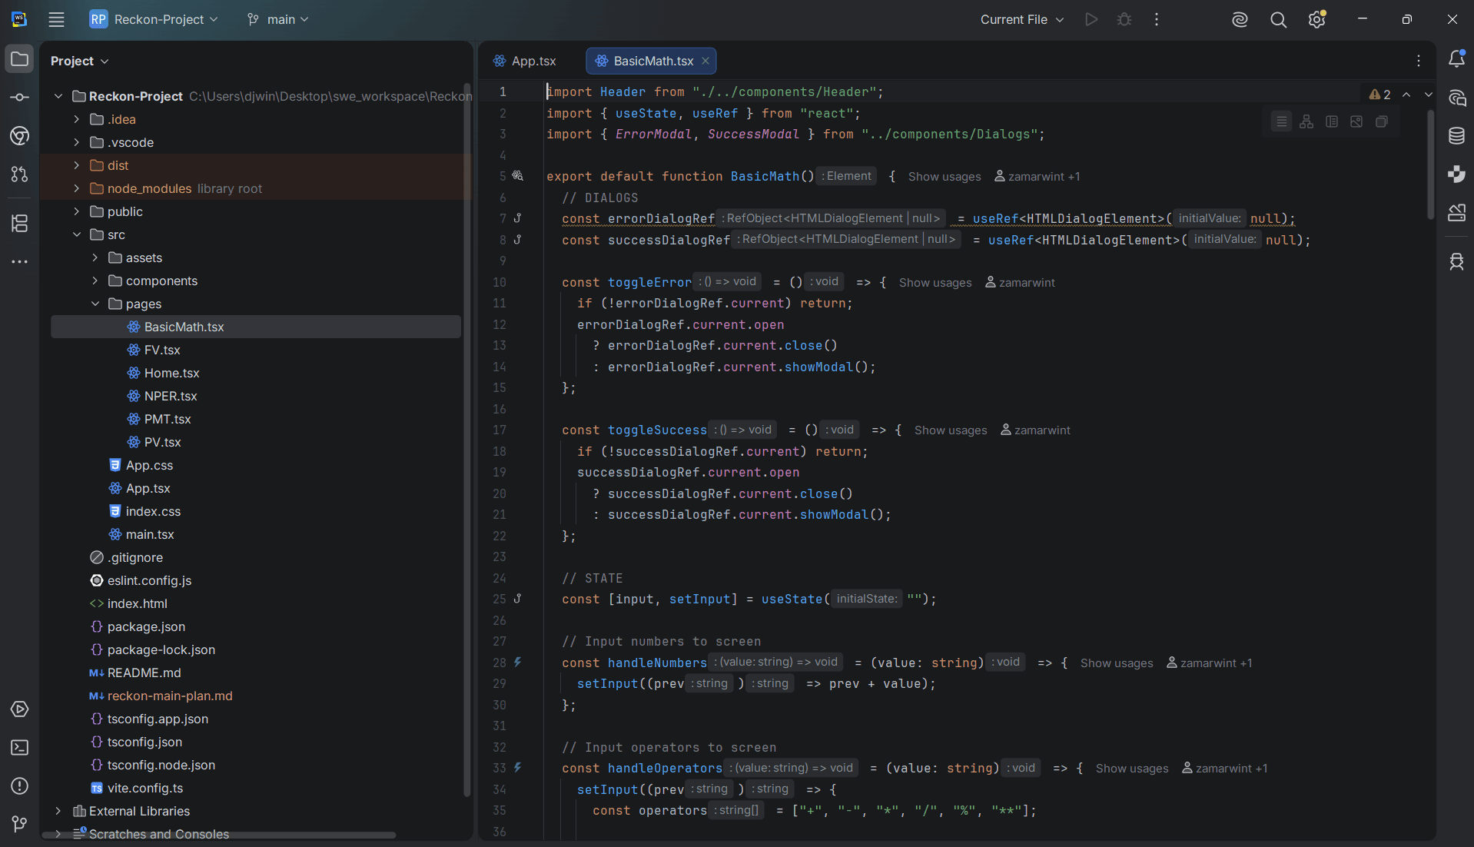Click the editor vertical scrollbar

[1430, 164]
